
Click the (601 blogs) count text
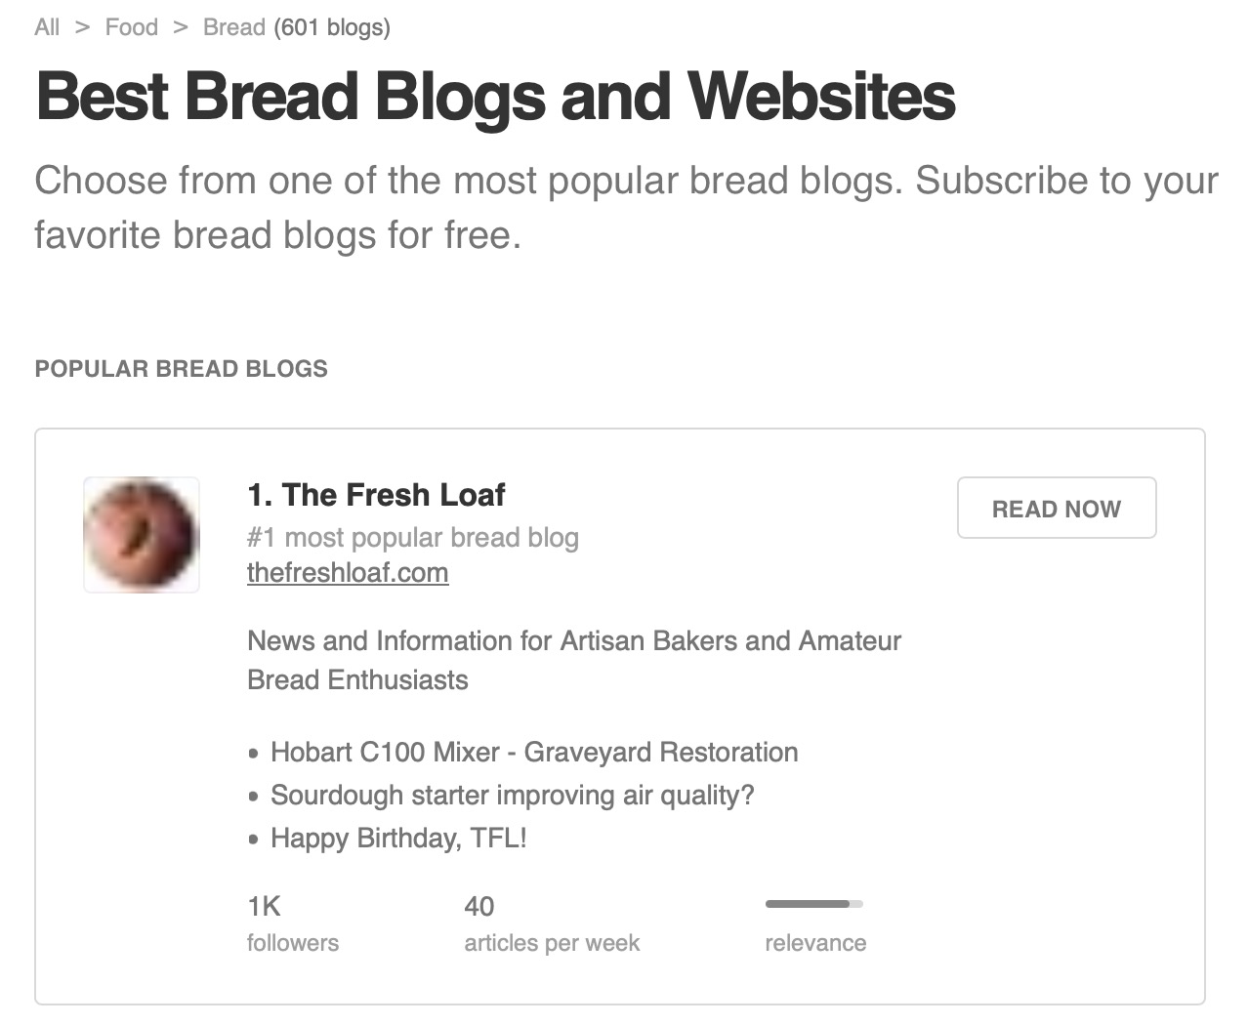click(x=332, y=27)
